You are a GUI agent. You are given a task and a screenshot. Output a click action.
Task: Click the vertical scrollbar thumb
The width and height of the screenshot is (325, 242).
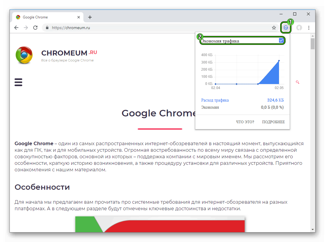pos(313,44)
